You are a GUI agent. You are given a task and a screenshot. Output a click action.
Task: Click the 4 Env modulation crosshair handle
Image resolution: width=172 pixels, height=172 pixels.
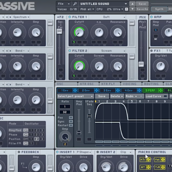coord(139,91)
